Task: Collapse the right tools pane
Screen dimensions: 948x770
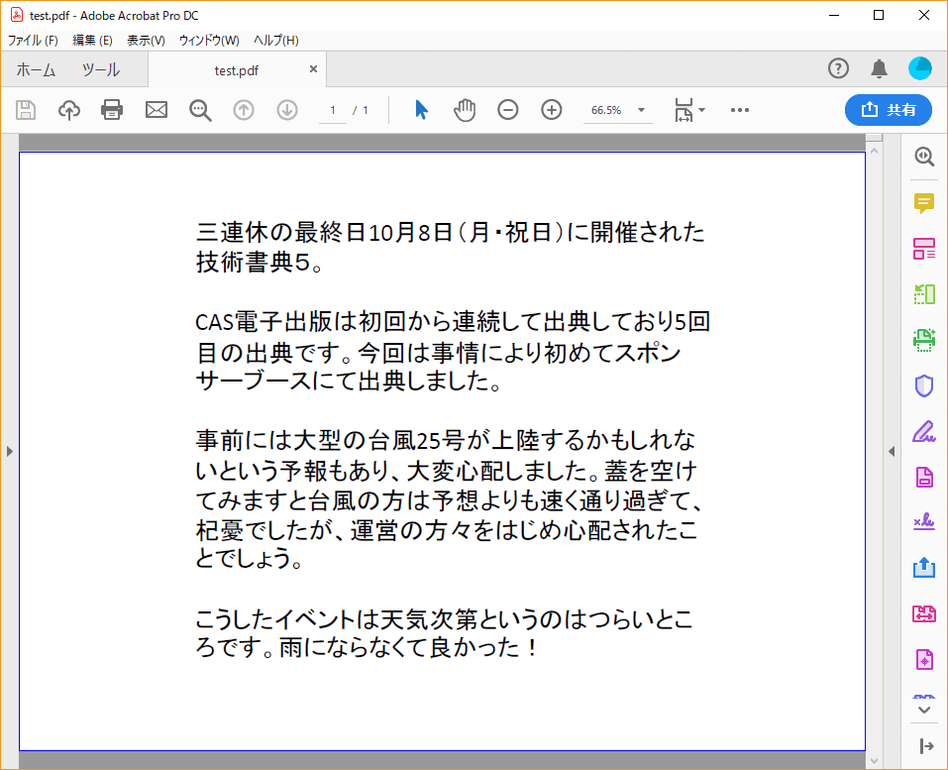Action: point(891,451)
